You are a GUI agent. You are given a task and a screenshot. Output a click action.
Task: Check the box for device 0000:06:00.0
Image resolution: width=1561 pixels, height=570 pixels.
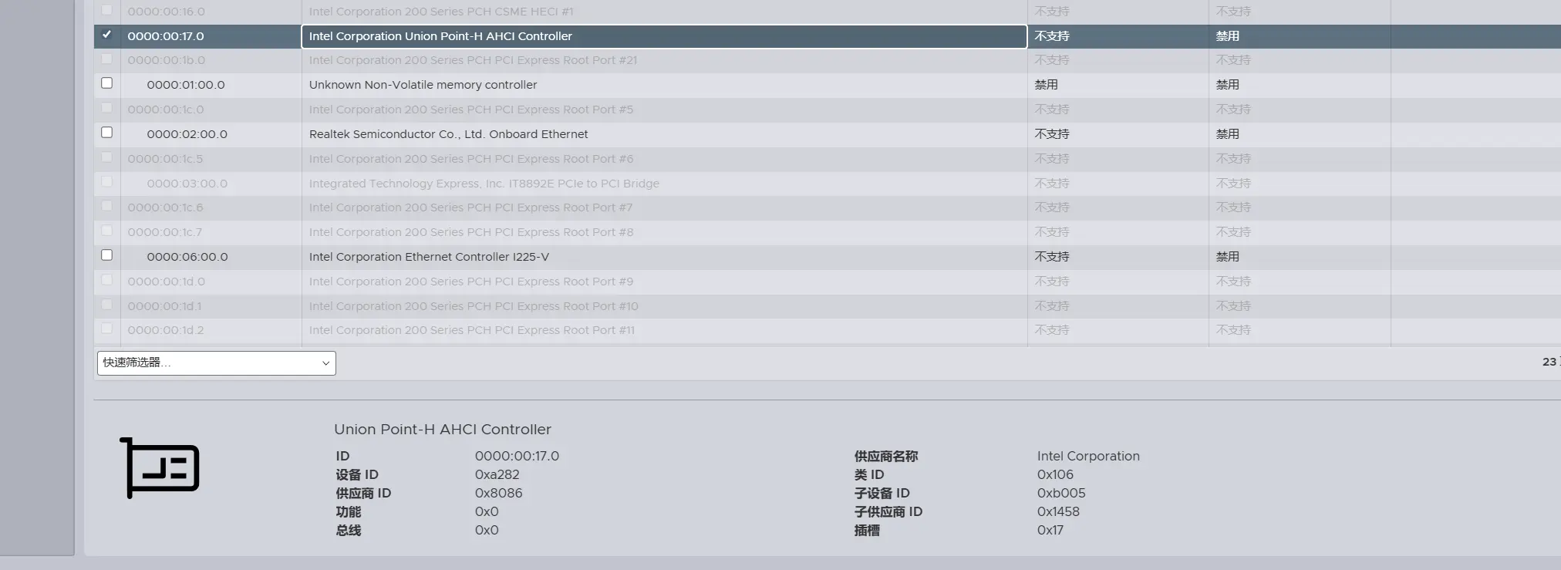[106, 255]
